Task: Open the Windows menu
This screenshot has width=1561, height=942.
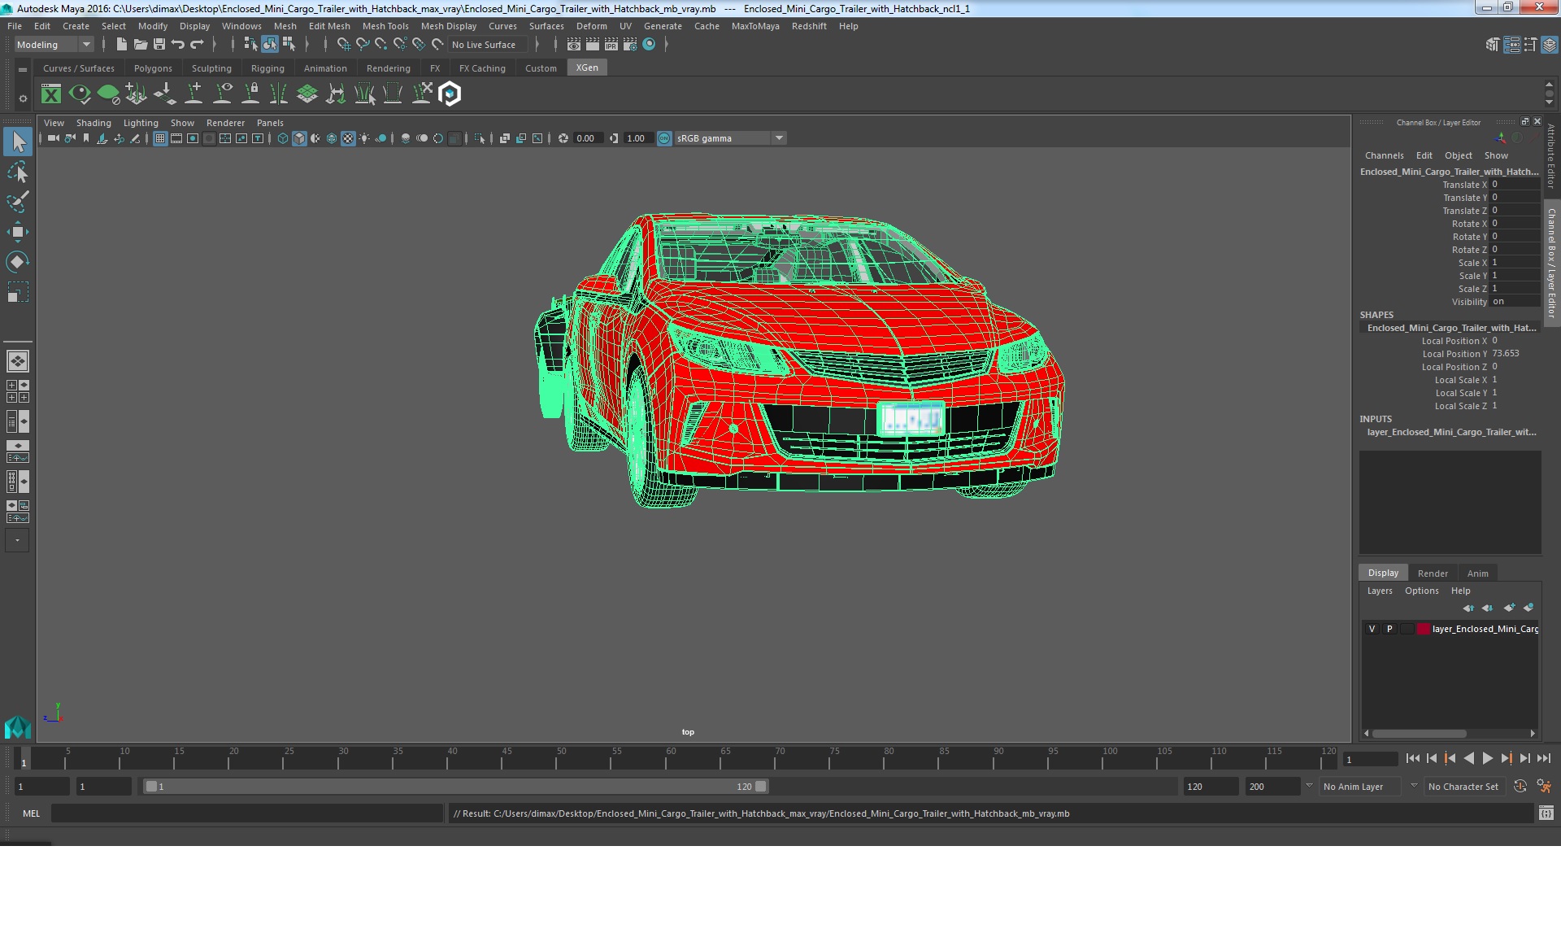Action: [241, 26]
